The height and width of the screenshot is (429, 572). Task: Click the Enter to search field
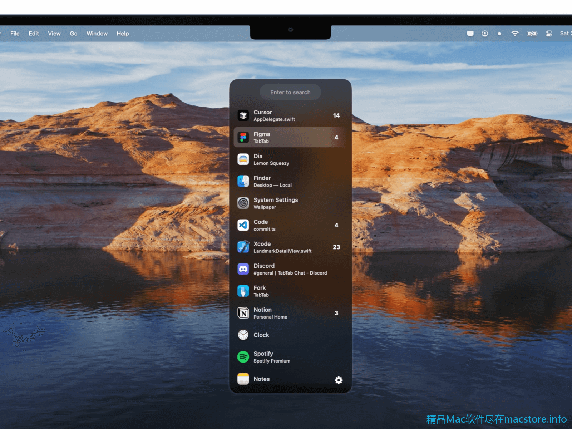click(290, 92)
